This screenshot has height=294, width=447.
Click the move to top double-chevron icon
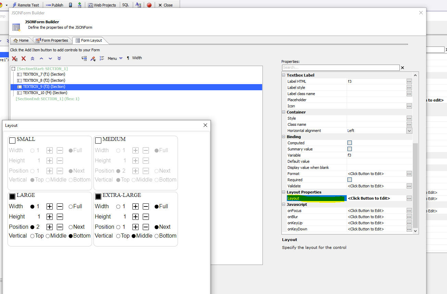(33, 59)
